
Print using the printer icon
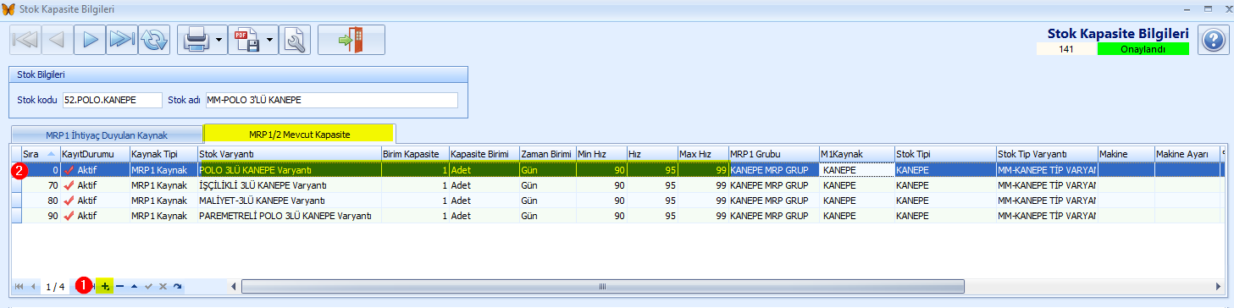(x=196, y=40)
